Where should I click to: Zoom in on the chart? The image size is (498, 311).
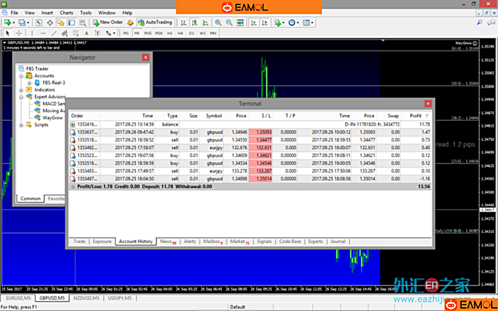click(218, 22)
